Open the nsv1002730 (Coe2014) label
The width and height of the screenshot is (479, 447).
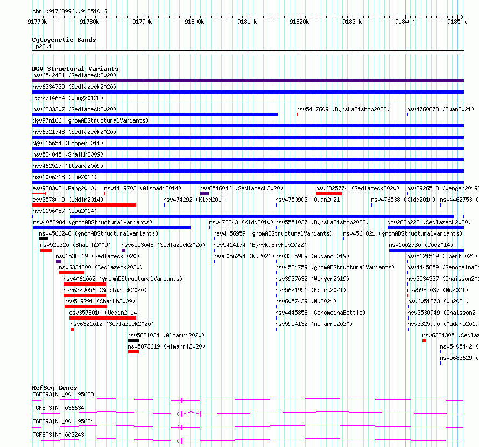tap(421, 245)
